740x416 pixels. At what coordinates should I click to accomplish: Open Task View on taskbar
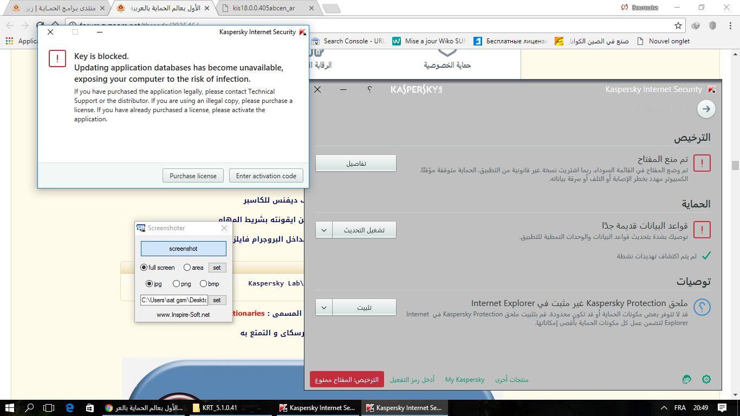click(49, 407)
